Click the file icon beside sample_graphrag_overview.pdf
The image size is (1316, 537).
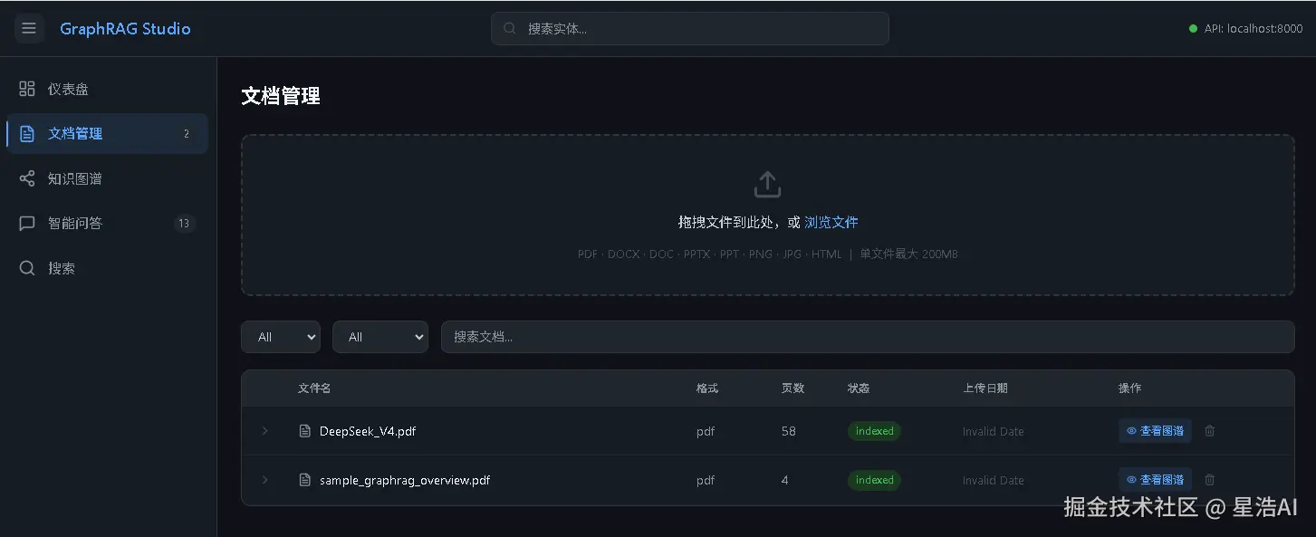[x=304, y=480]
